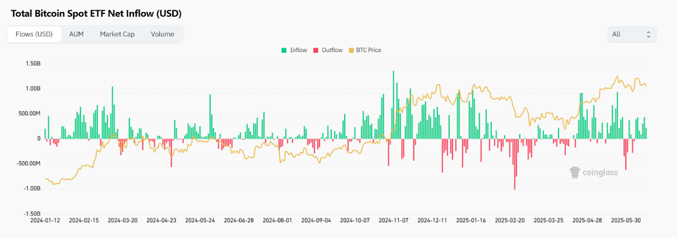Screen dimensions: 677x238
Task: Click the 2024-08-01 date label
Action: pos(278,220)
